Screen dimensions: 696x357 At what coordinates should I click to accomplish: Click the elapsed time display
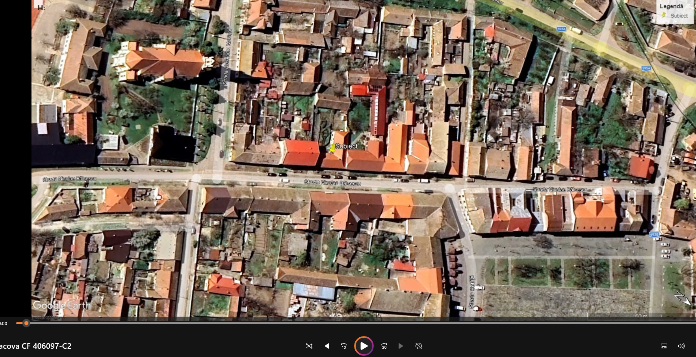click(4, 324)
